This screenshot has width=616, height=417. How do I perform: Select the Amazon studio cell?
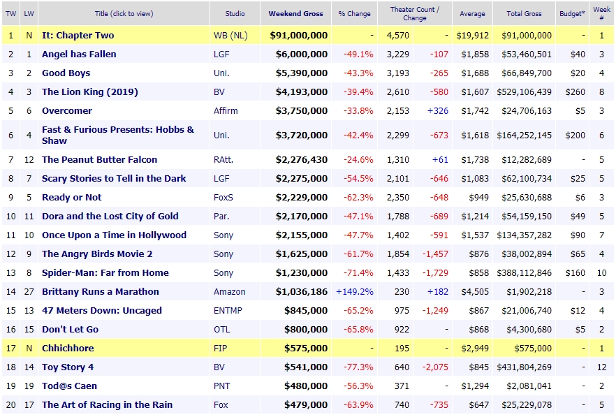click(x=229, y=292)
